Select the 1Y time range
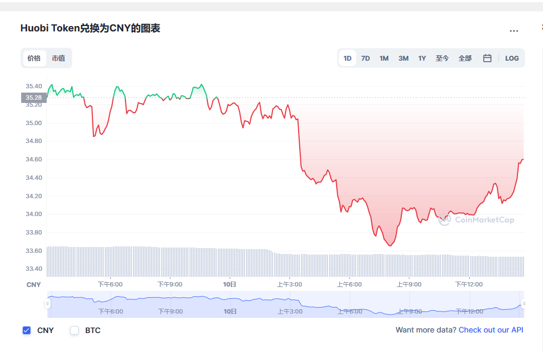 click(x=422, y=58)
